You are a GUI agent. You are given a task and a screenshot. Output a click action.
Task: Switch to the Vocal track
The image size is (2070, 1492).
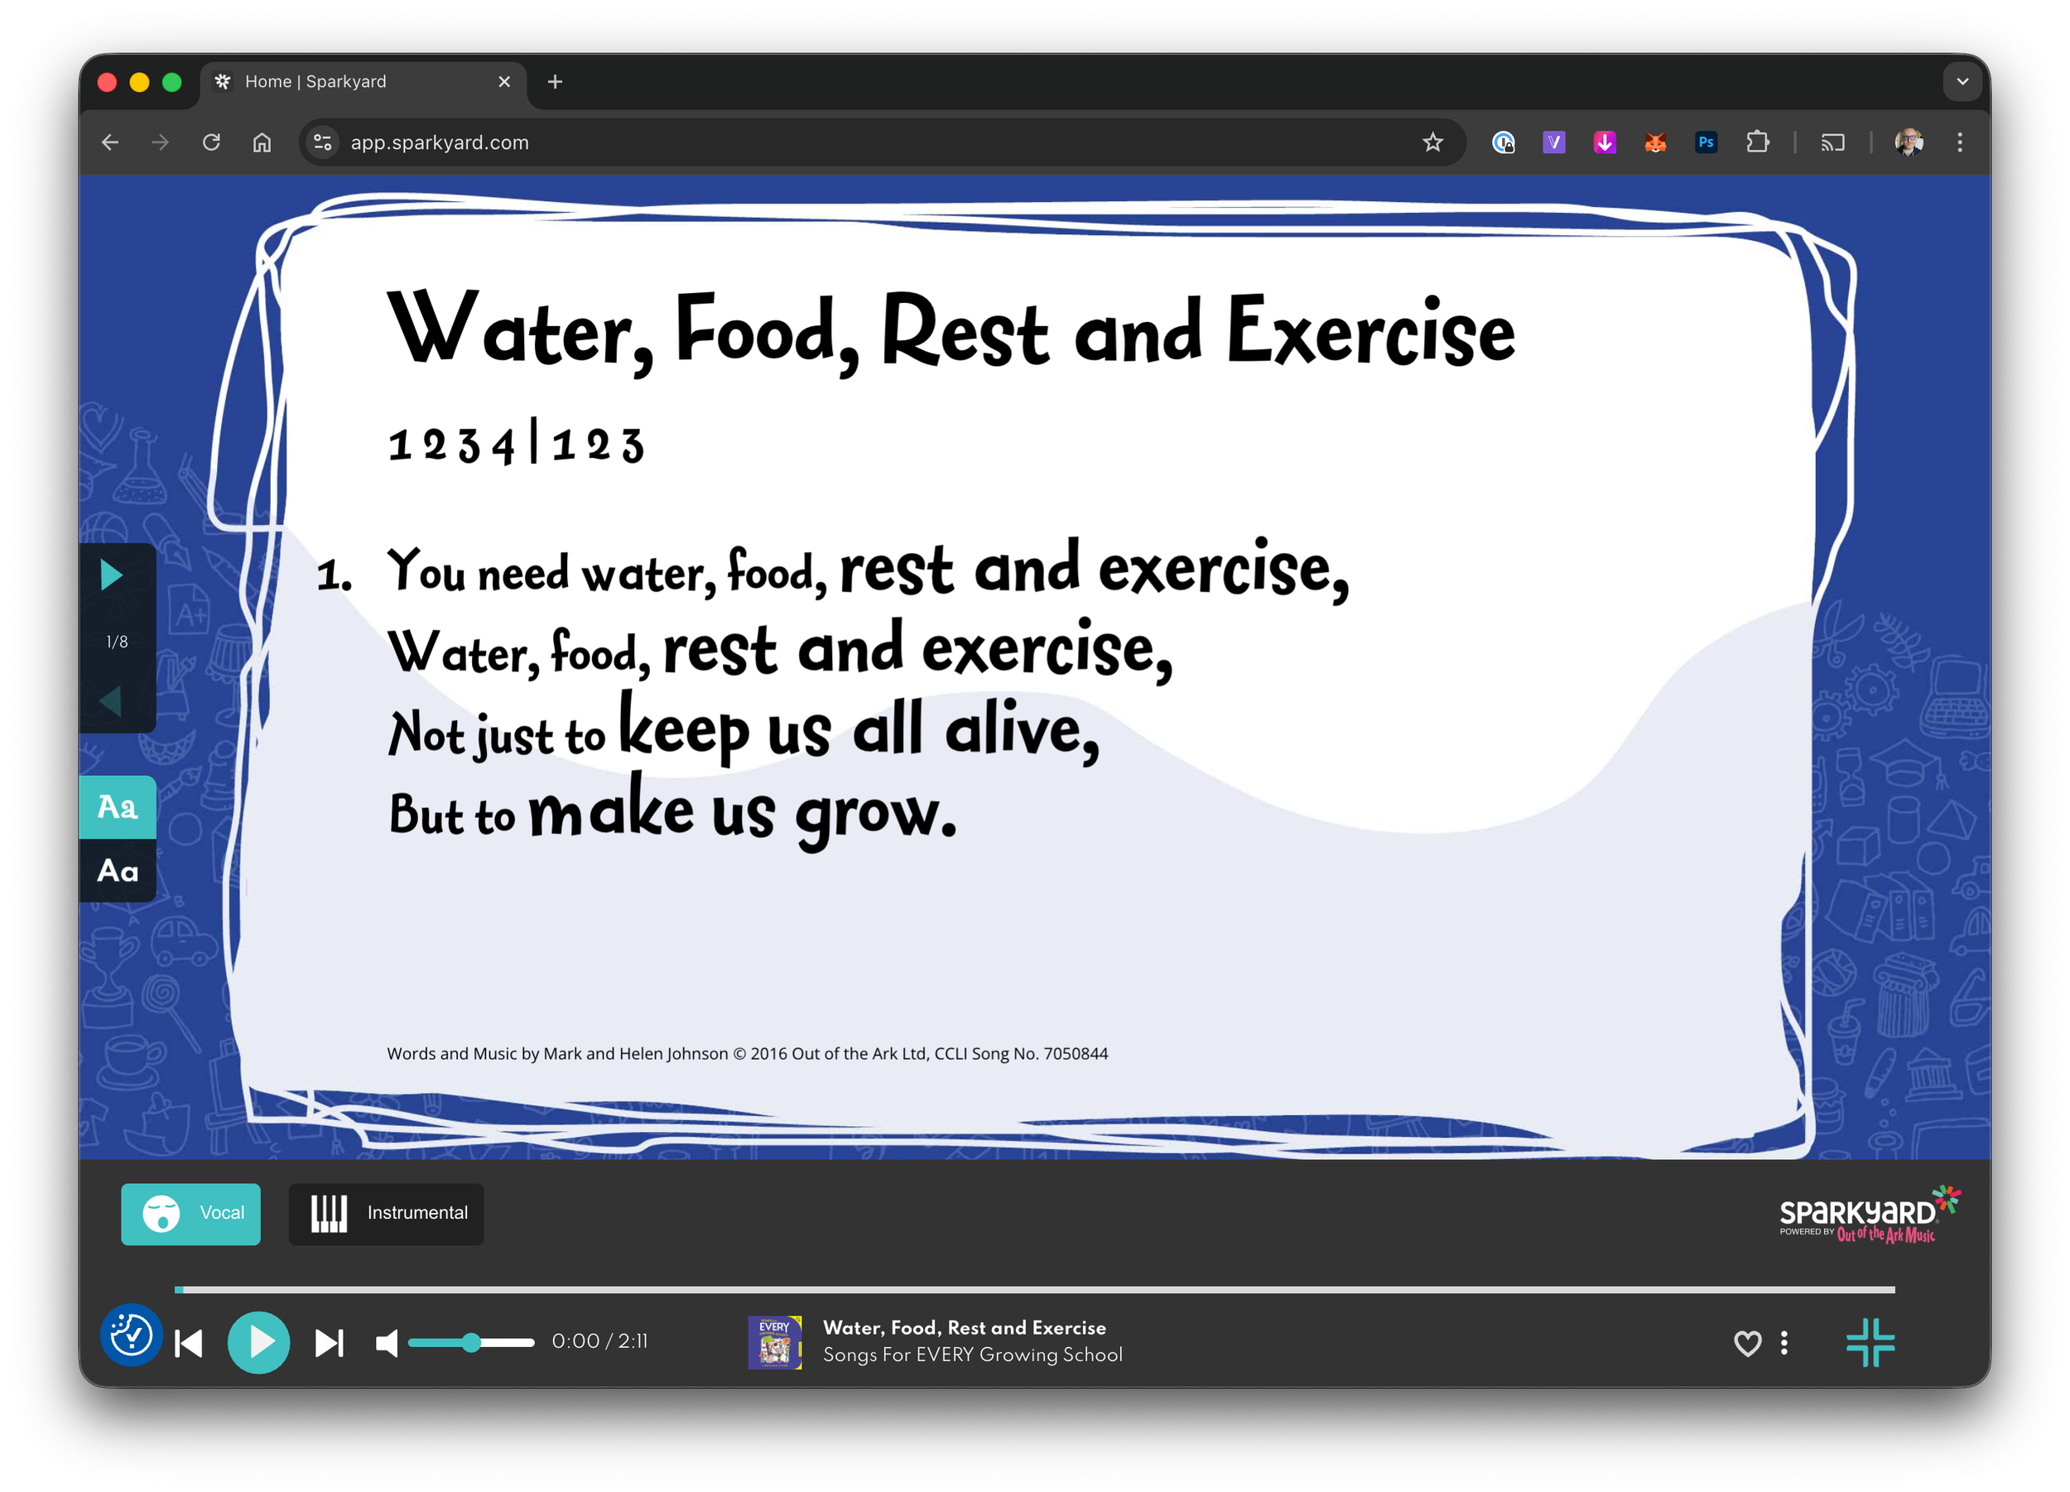click(190, 1214)
